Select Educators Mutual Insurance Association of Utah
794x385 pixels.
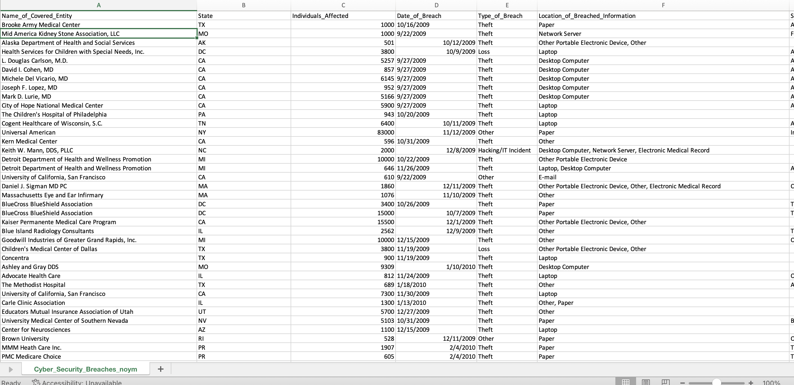tap(99, 312)
